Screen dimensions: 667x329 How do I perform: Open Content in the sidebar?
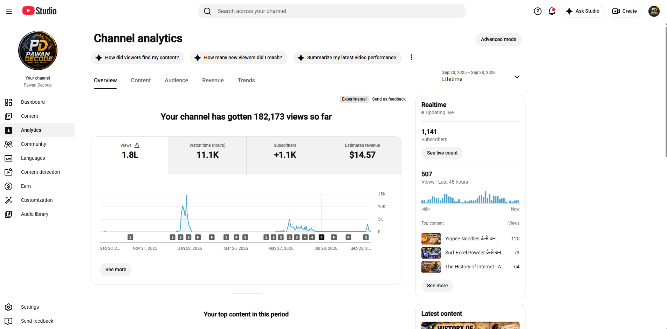38,116
